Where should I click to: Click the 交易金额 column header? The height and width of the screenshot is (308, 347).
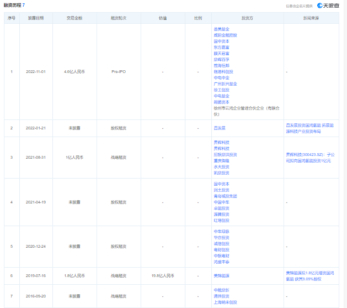(x=74, y=18)
